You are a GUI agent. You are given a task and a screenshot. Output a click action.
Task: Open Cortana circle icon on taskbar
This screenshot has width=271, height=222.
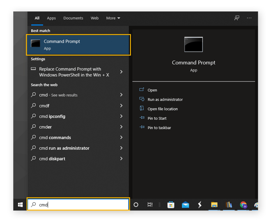tap(136, 204)
